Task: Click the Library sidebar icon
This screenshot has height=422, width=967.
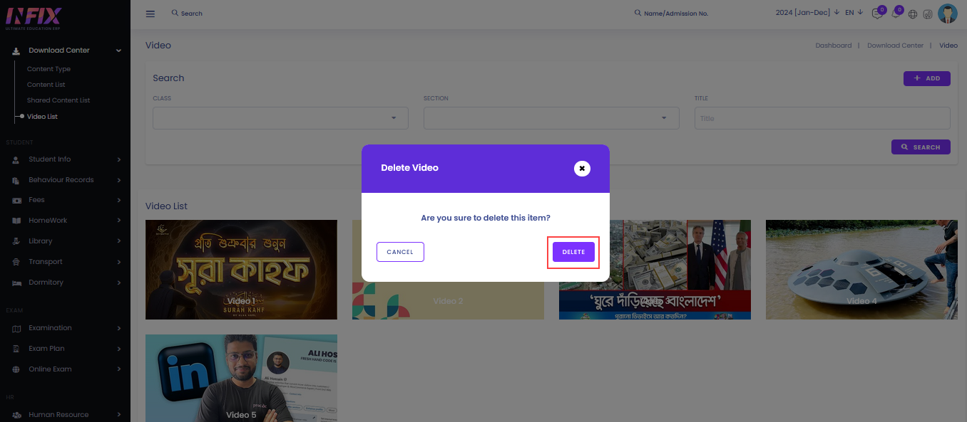Action: 16,241
